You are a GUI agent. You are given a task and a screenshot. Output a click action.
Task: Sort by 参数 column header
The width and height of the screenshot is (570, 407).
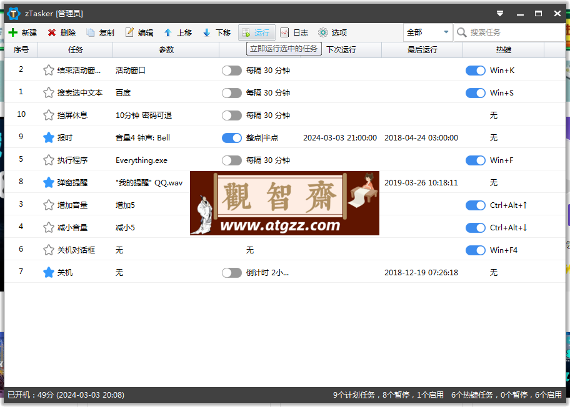pyautogui.click(x=166, y=50)
